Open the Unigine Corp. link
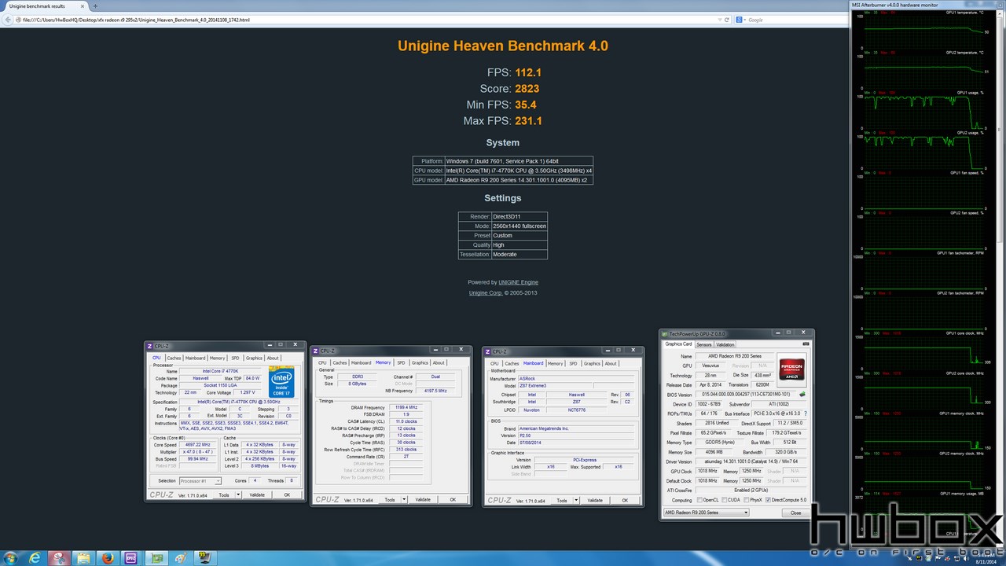 486,293
